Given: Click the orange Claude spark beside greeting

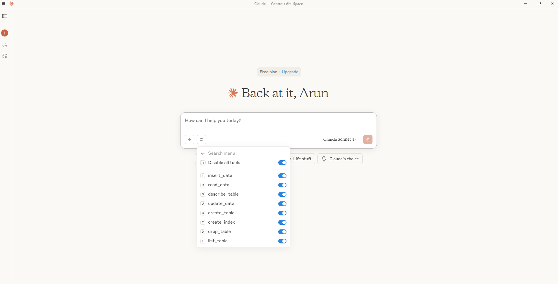Looking at the screenshot, I should pos(233,93).
